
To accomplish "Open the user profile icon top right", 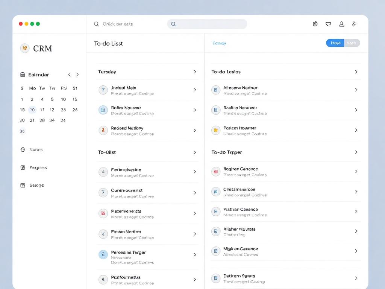I will click(x=341, y=24).
